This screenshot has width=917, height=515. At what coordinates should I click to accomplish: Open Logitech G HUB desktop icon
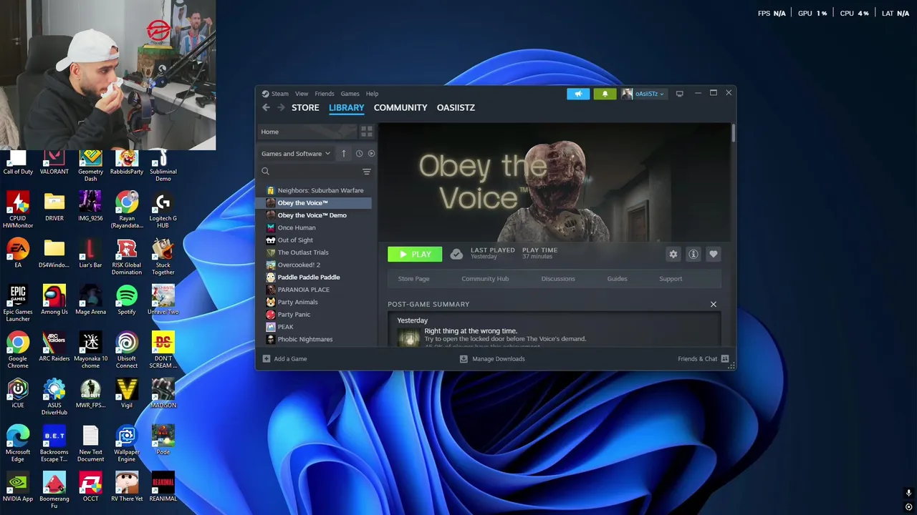[163, 210]
